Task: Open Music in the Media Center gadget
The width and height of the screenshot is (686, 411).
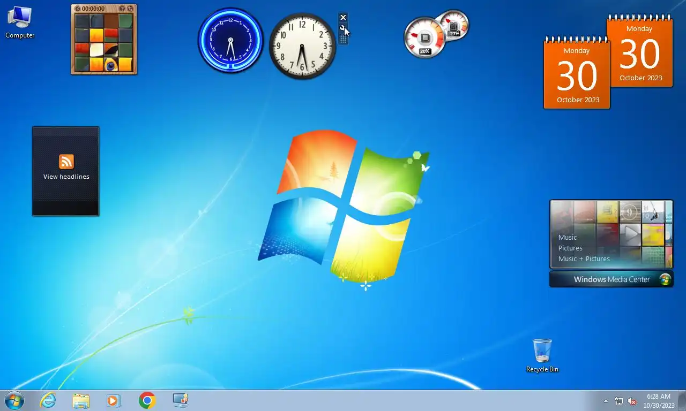Action: [568, 237]
